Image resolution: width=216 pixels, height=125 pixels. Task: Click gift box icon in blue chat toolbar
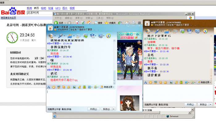pyautogui.click(x=84, y=87)
